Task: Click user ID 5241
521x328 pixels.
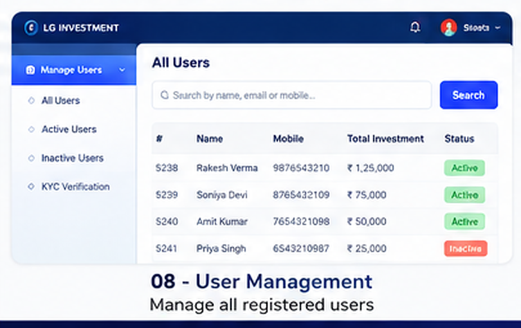Action: [x=166, y=248]
